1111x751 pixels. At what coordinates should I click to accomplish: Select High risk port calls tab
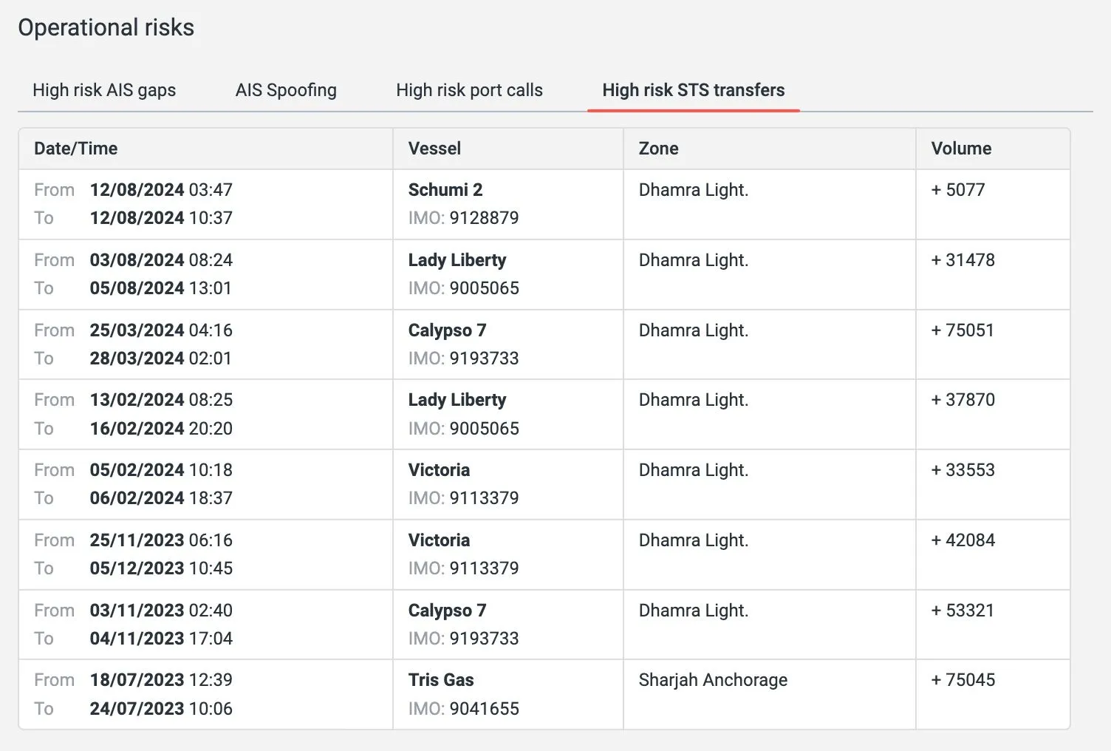(x=469, y=90)
